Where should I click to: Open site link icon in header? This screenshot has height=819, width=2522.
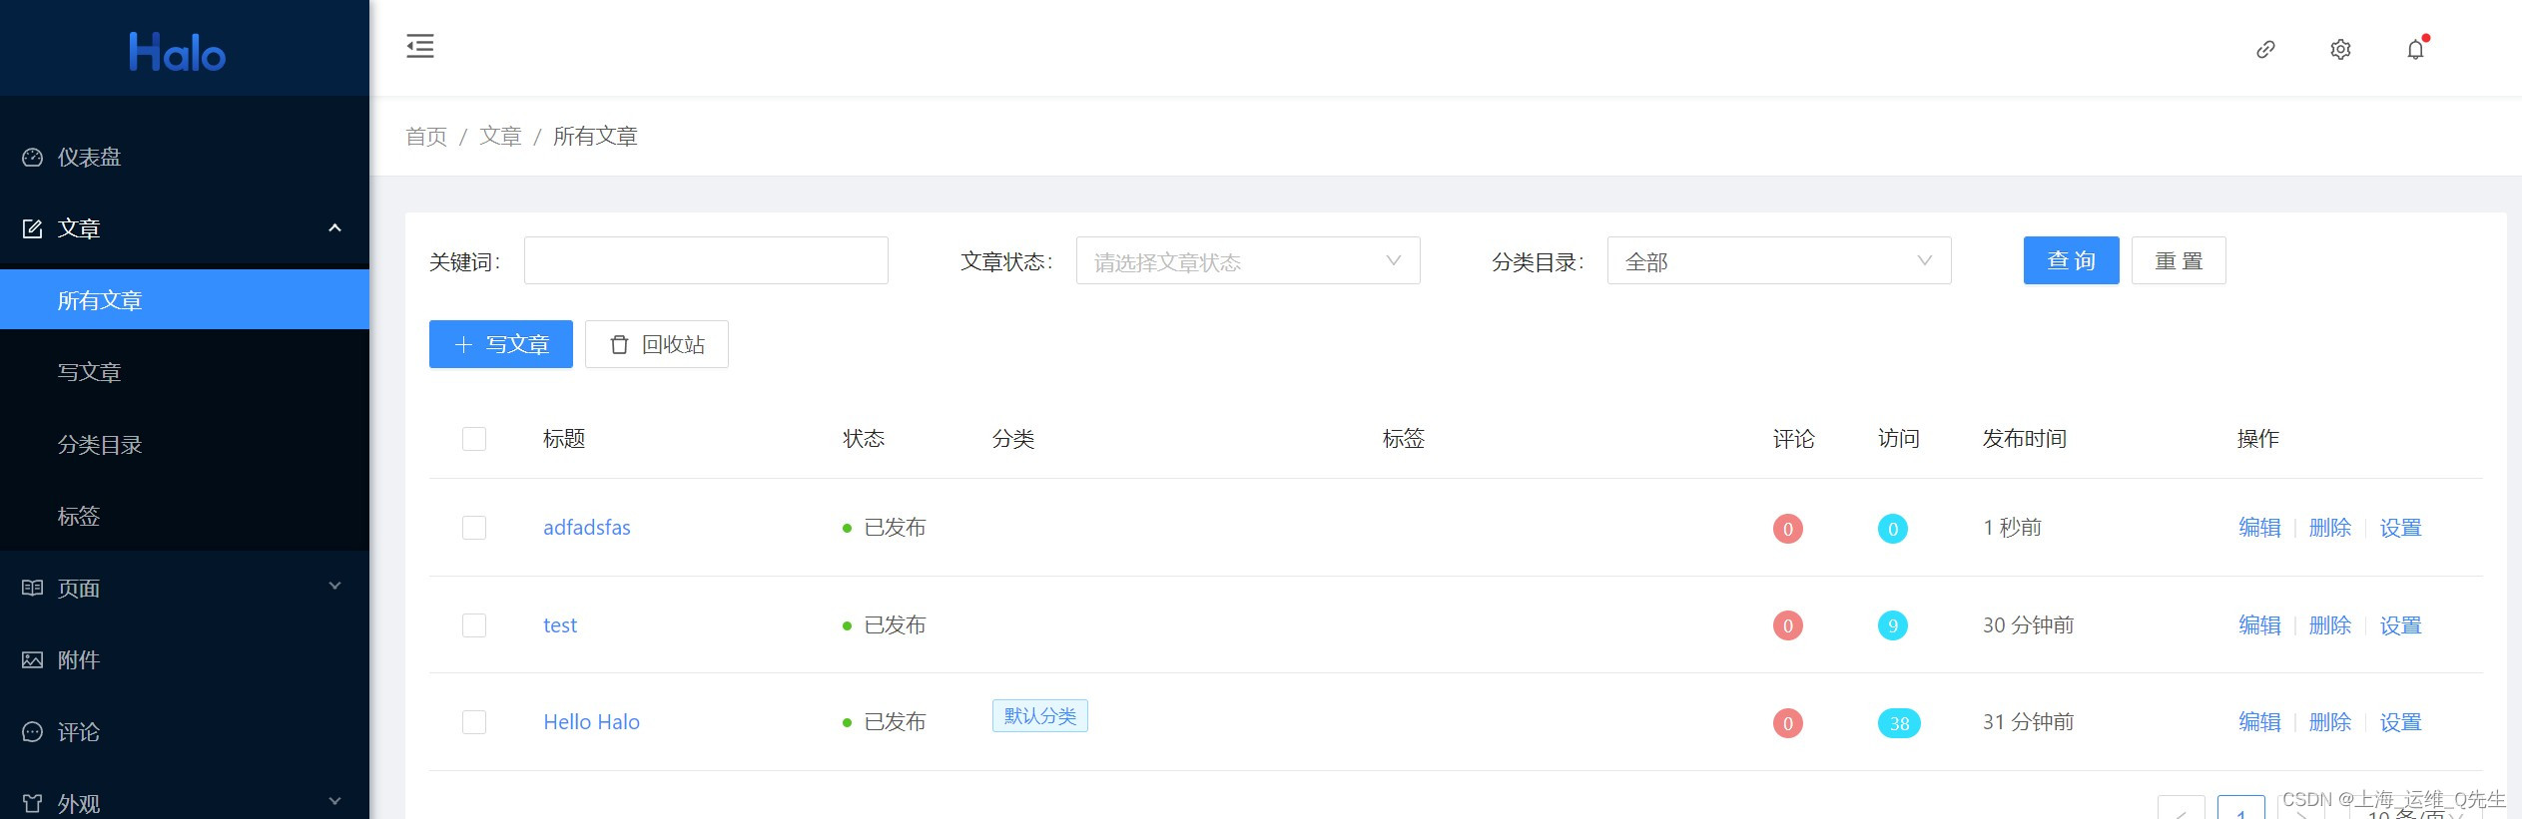pos(2265,49)
